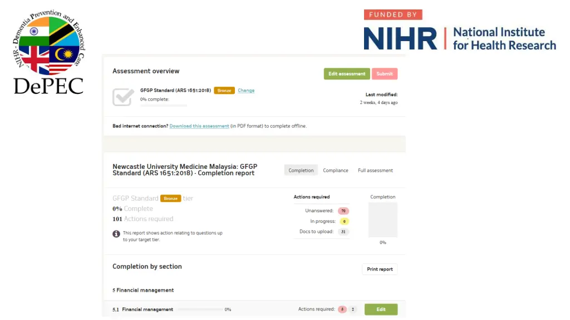Click the 5.1 Financial management progress bar
The image size is (570, 320).
pyautogui.click(x=200, y=309)
